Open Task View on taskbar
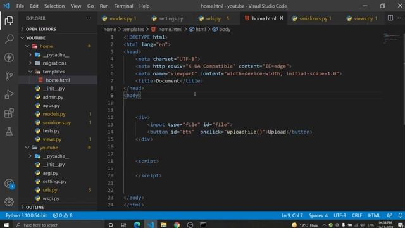The image size is (405, 228). (124, 225)
